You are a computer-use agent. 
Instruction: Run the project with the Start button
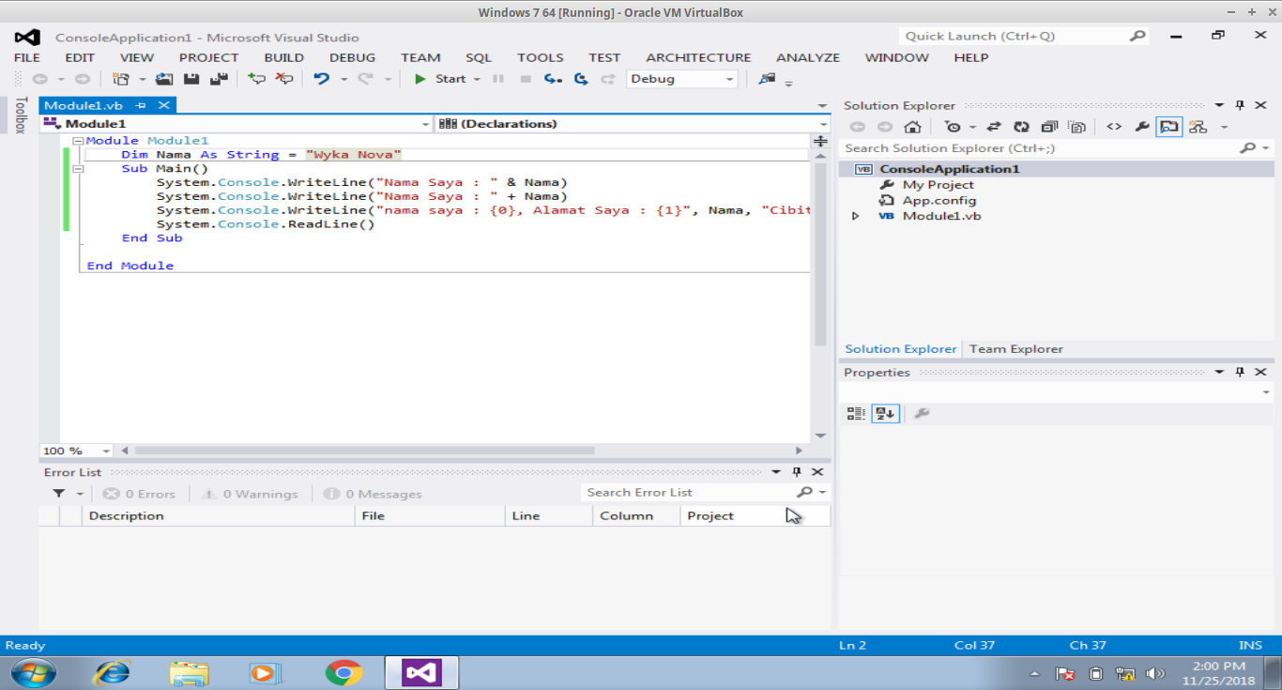pyautogui.click(x=449, y=79)
